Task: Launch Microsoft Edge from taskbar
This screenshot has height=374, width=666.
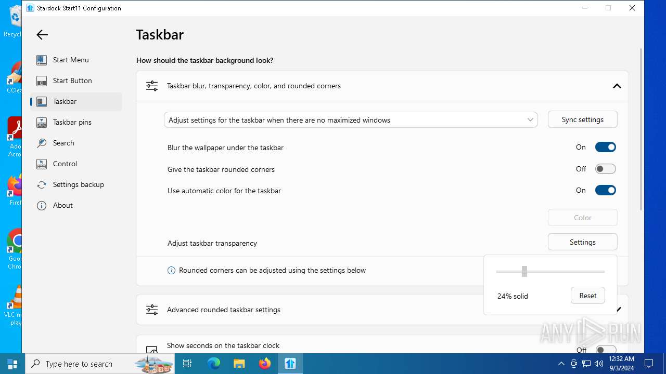Action: (x=214, y=364)
